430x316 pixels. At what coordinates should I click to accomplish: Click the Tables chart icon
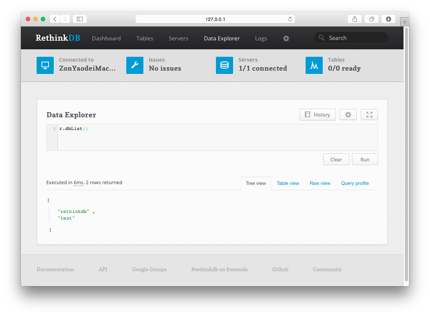click(314, 65)
